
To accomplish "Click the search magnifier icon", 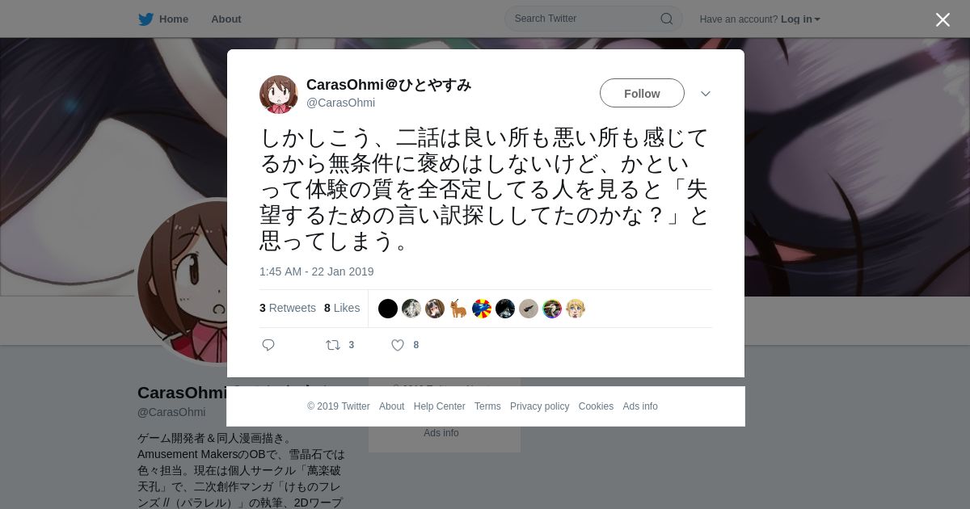I will (667, 19).
